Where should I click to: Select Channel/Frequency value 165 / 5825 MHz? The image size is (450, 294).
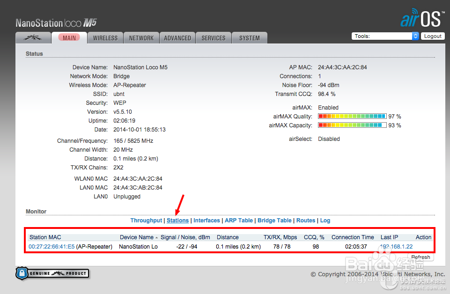pyautogui.click(x=133, y=140)
